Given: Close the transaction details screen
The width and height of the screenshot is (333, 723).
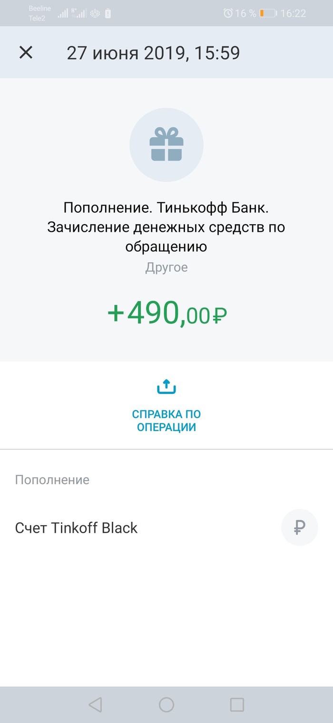Looking at the screenshot, I should click(26, 52).
